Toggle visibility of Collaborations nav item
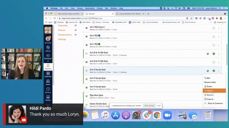 [75, 35]
